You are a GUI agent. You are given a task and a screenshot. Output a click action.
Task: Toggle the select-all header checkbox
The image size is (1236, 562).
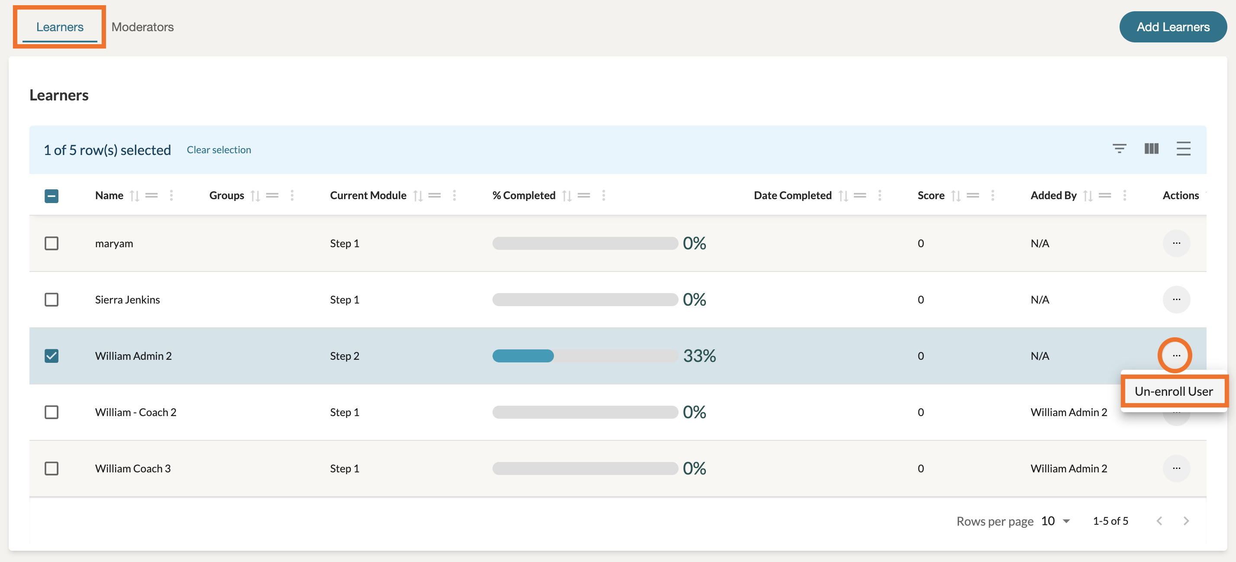[x=51, y=196]
